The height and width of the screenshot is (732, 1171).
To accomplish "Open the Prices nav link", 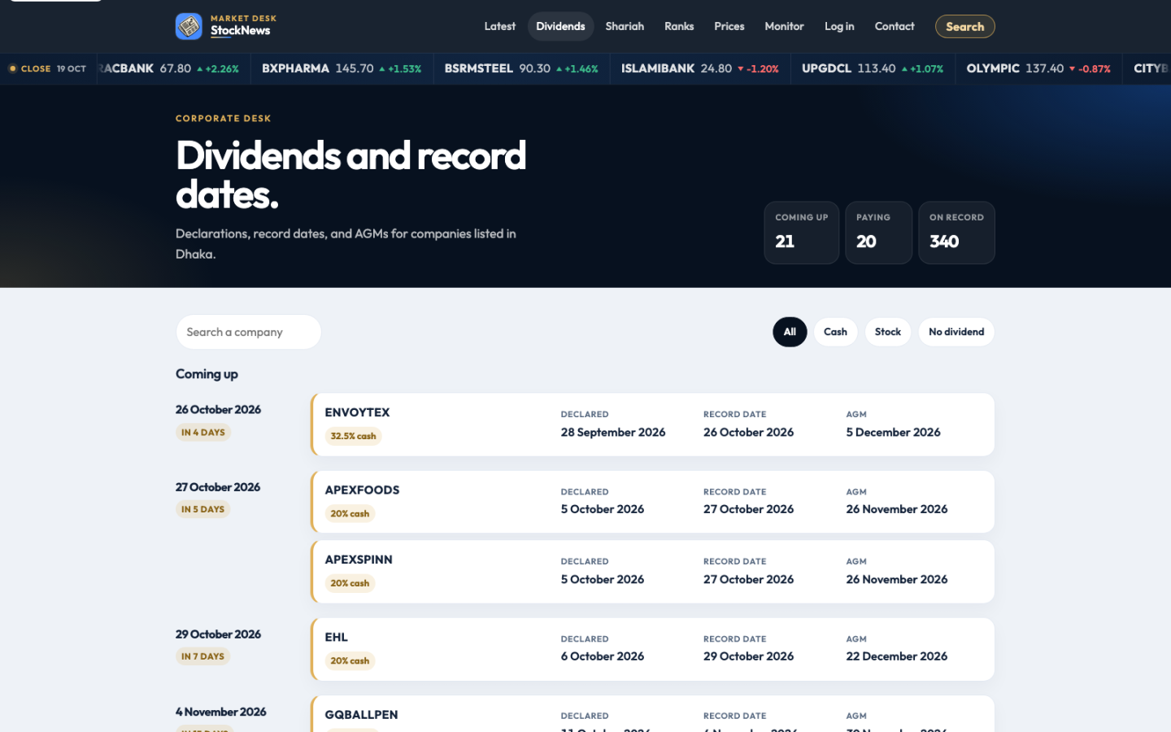I will coord(729,26).
